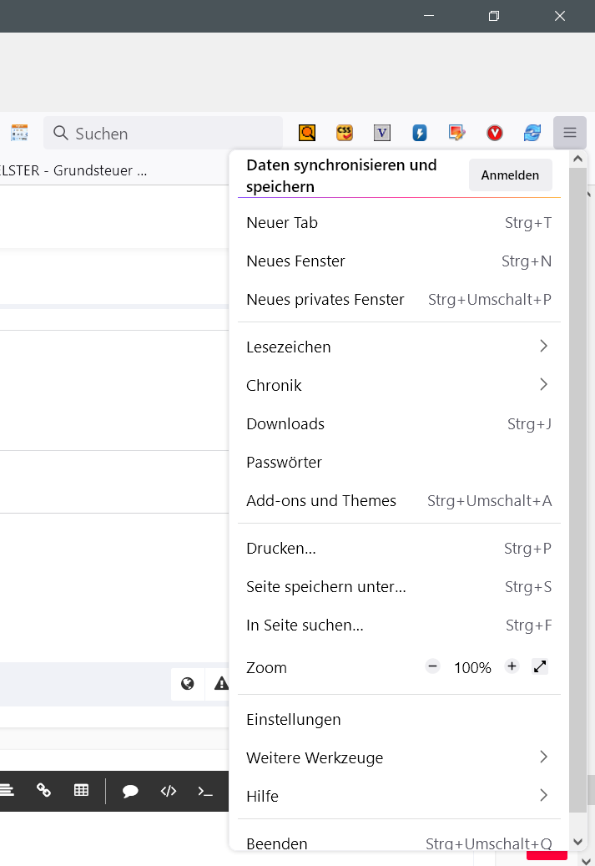
Task: Click into the Suchen search field
Action: click(167, 134)
